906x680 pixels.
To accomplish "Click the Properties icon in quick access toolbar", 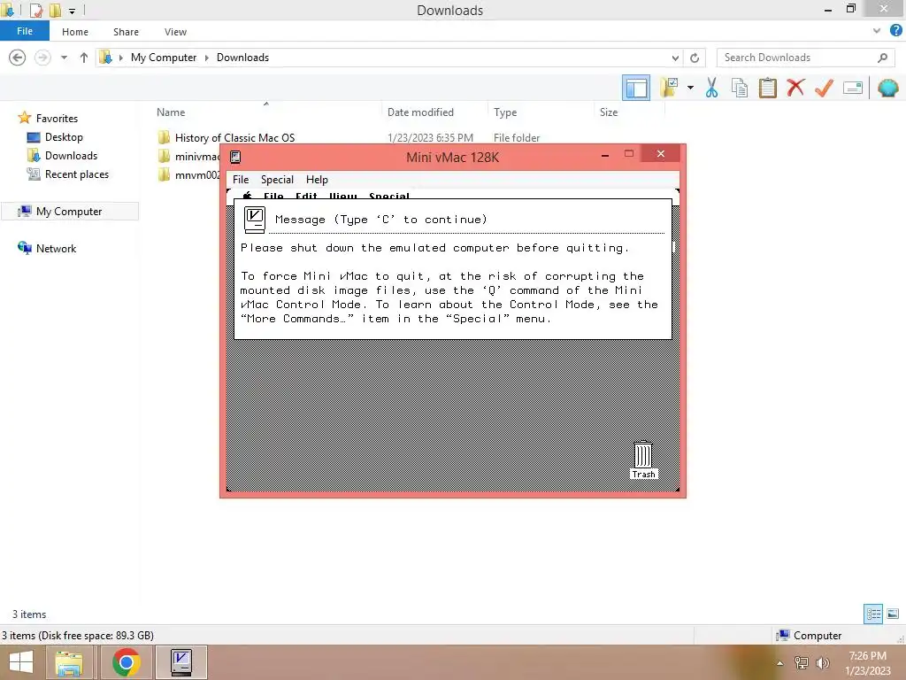I will point(35,10).
